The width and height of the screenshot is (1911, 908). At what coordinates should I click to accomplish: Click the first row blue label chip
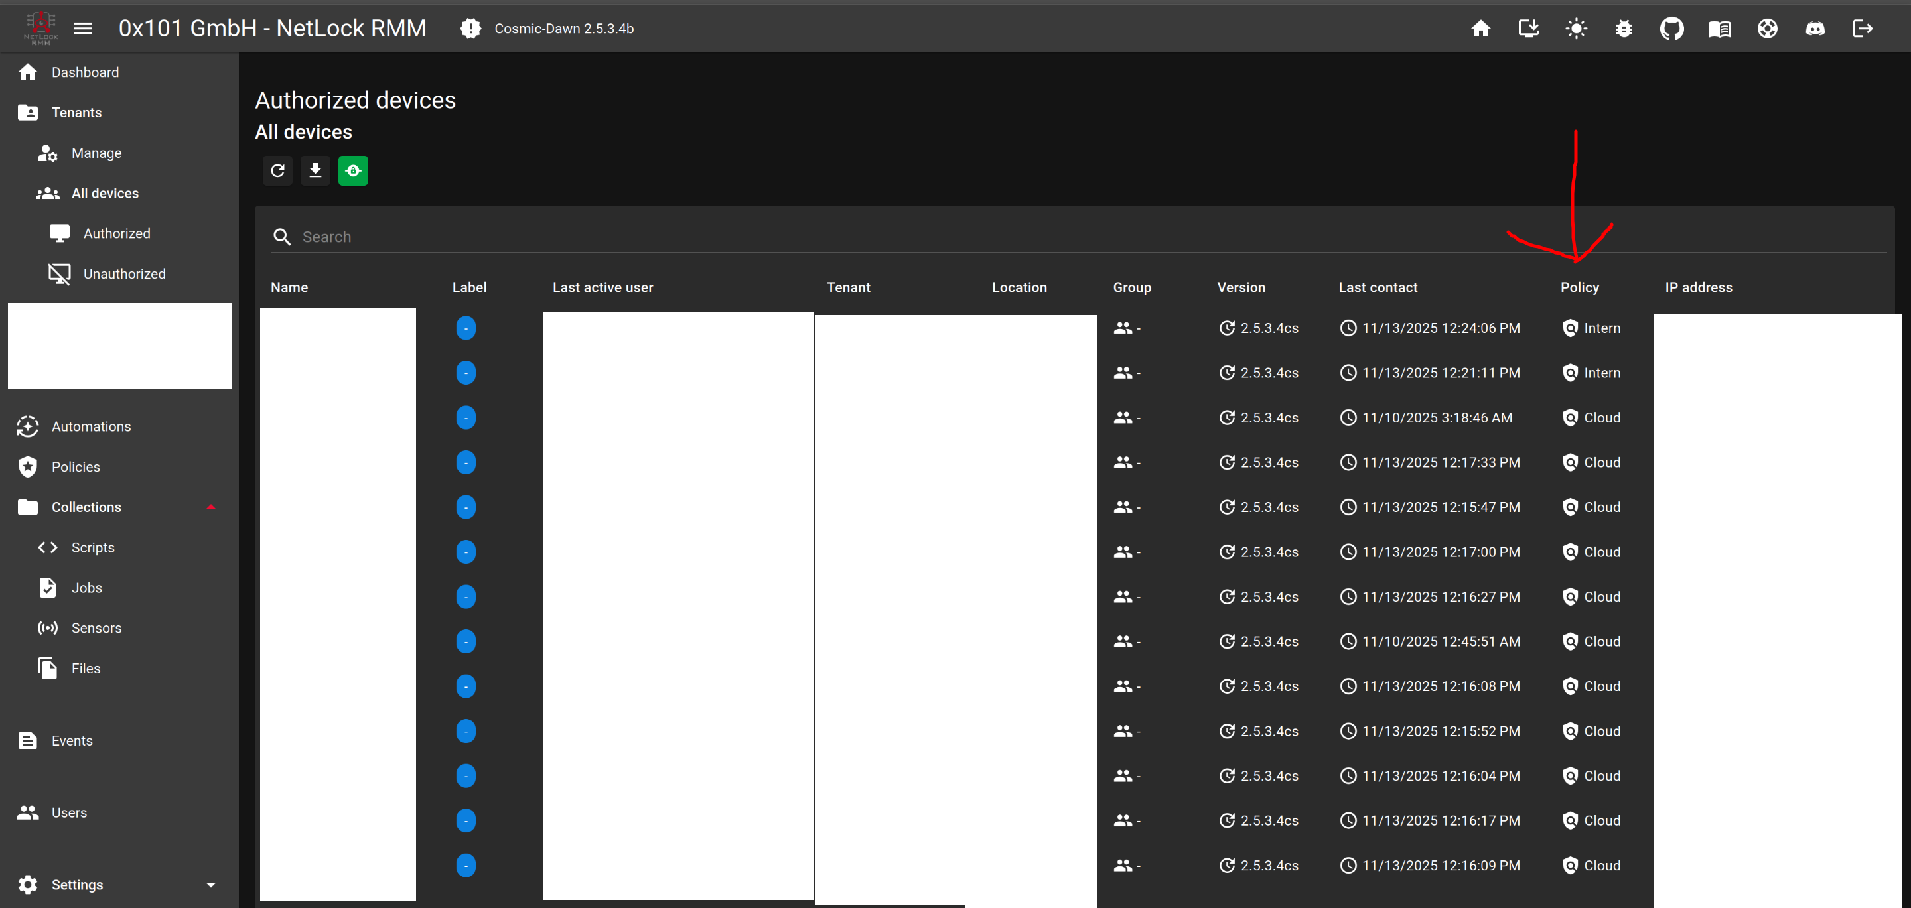point(466,328)
